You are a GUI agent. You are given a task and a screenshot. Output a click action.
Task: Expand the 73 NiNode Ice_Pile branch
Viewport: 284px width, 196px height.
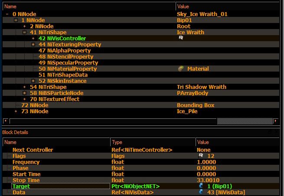[x=16, y=111]
